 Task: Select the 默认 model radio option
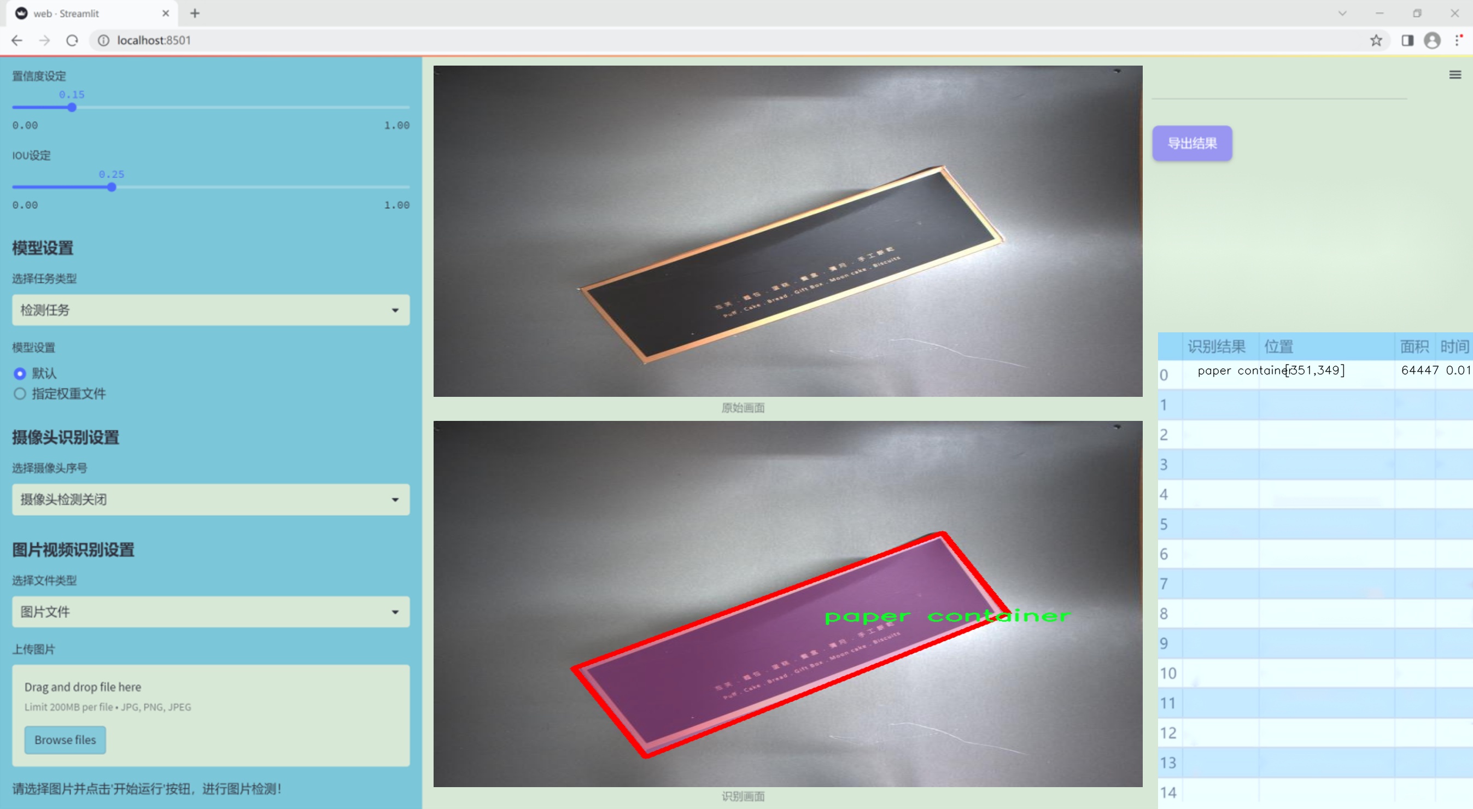(x=20, y=373)
